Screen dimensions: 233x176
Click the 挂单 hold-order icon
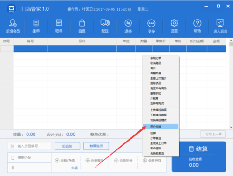pos(36,23)
